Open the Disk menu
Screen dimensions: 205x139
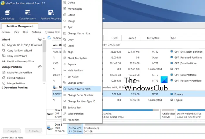[25, 32]
